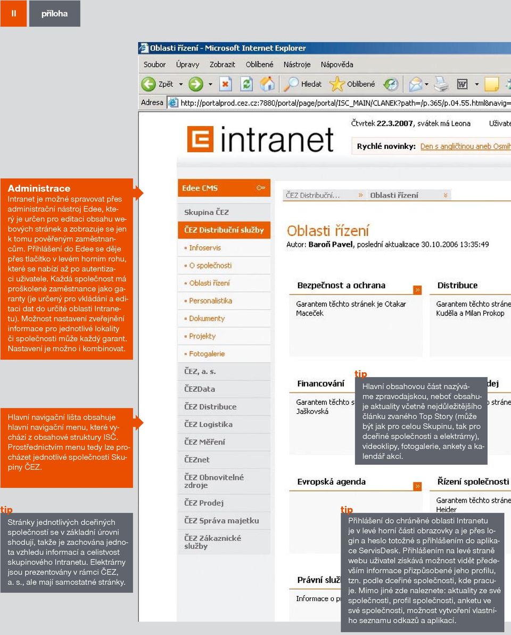Click the ČEZ intranet logo

pos(260,140)
